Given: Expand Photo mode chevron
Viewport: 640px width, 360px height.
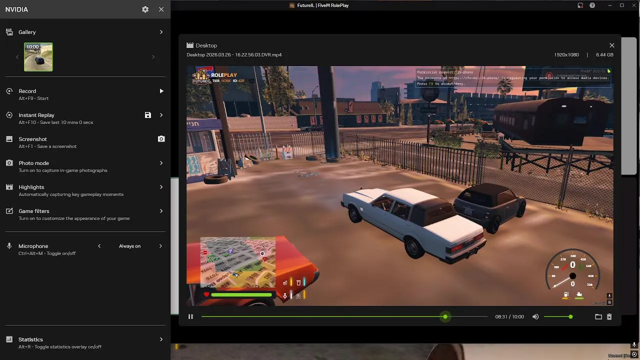Looking at the screenshot, I should click(x=161, y=163).
